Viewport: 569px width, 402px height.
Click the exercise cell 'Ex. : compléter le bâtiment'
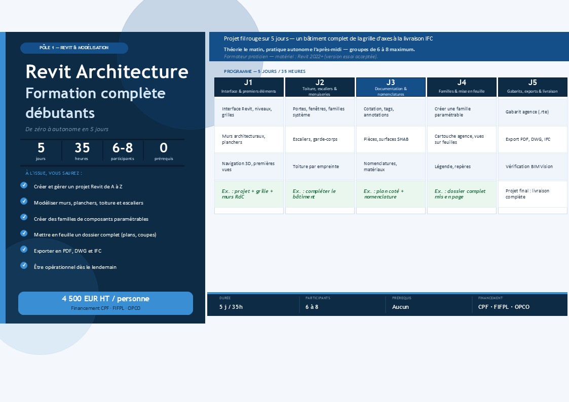click(x=320, y=194)
